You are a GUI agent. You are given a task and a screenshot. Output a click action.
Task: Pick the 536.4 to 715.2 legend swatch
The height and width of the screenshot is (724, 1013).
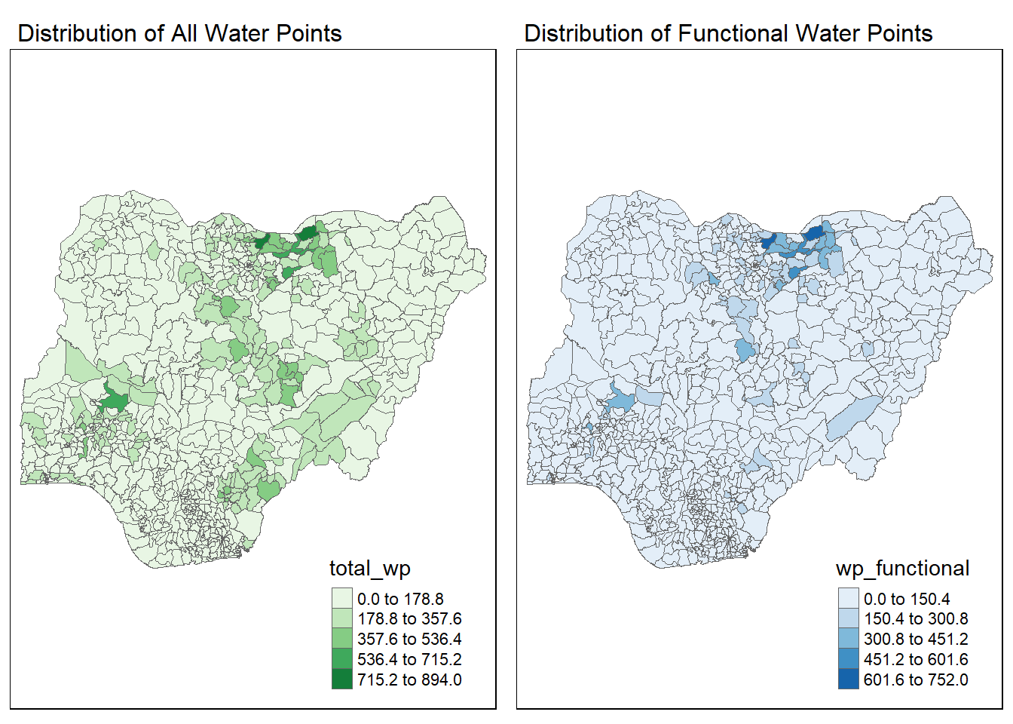[x=341, y=659]
